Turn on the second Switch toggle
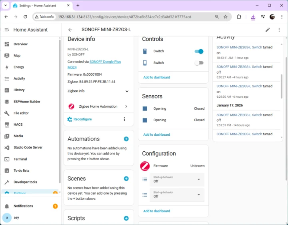Viewport: 288px width, 225px height. (199, 63)
